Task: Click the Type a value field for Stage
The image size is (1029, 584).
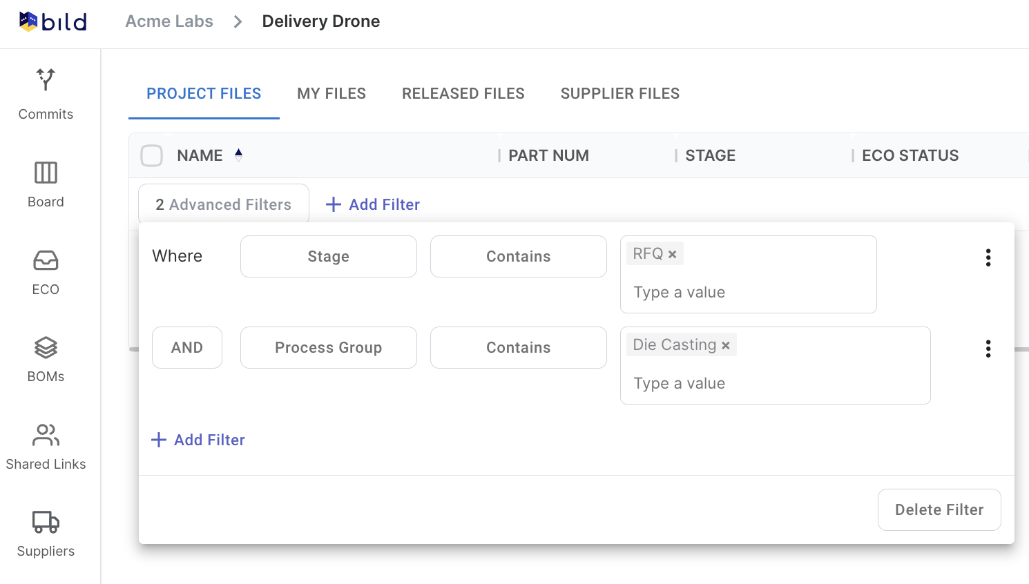Action: click(x=749, y=292)
